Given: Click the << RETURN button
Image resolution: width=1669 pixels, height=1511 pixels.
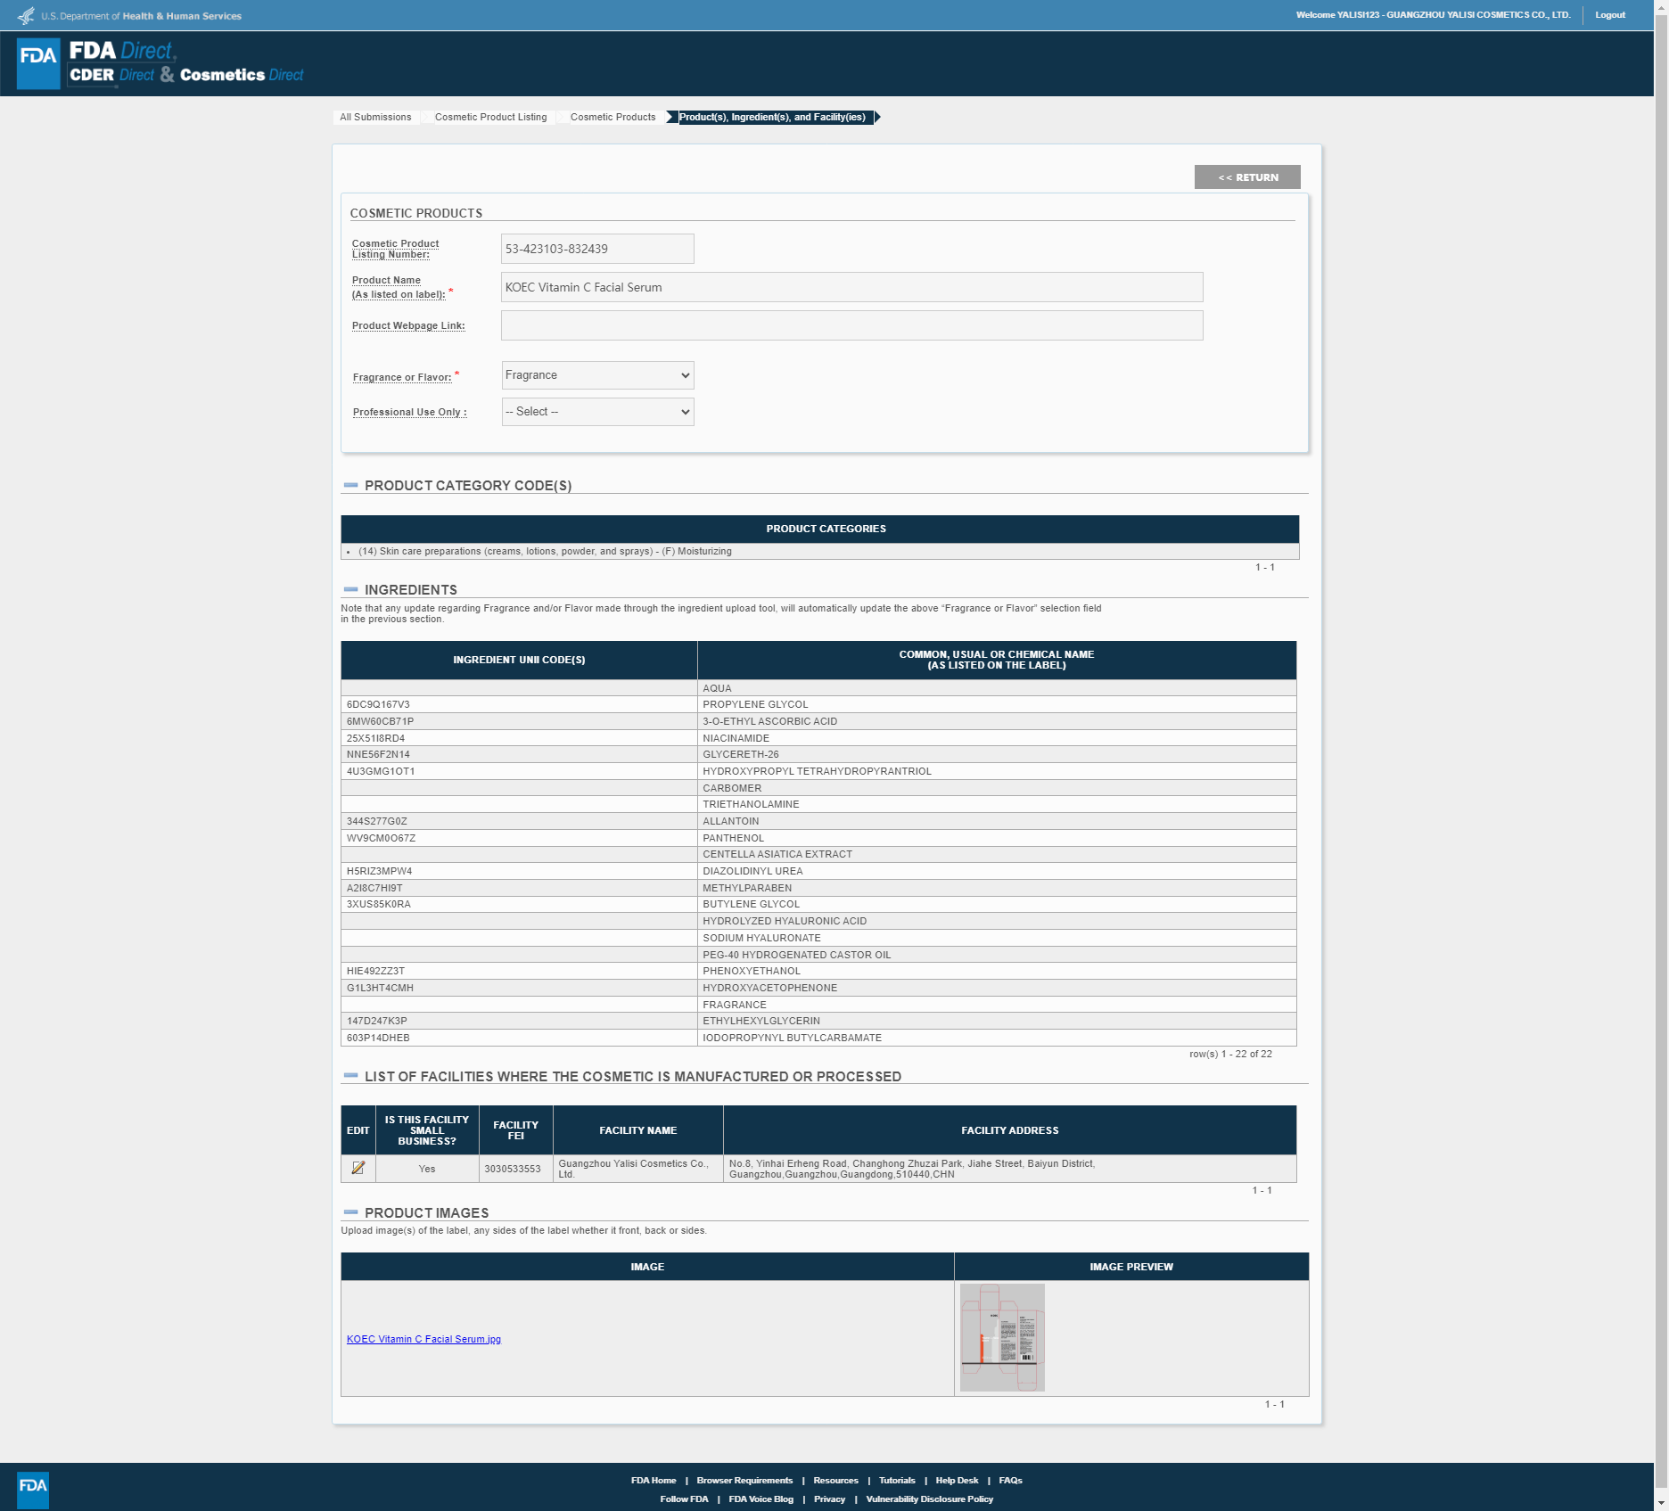Looking at the screenshot, I should pyautogui.click(x=1247, y=177).
